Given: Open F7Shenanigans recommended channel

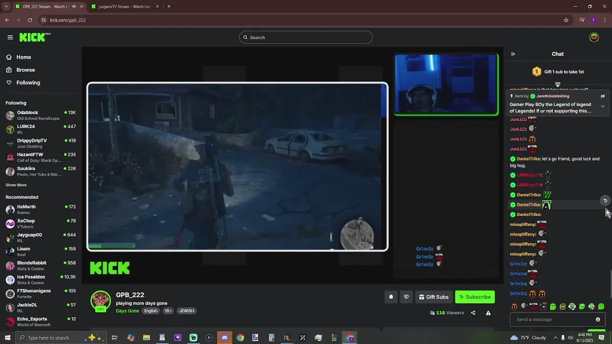Looking at the screenshot, I should 41,293.
